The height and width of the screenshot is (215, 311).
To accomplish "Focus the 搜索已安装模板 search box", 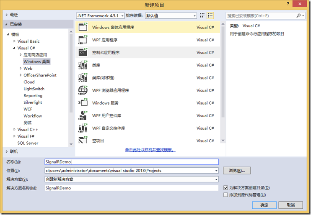I will click(x=261, y=15).
